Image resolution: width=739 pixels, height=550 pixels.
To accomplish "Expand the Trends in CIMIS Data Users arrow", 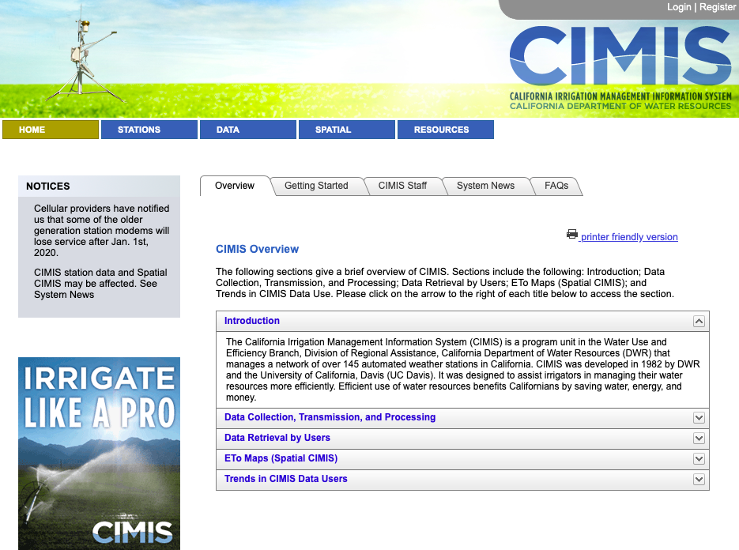I will coord(699,480).
